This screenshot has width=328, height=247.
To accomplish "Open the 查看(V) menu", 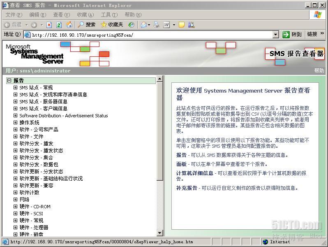I will click(62, 15).
